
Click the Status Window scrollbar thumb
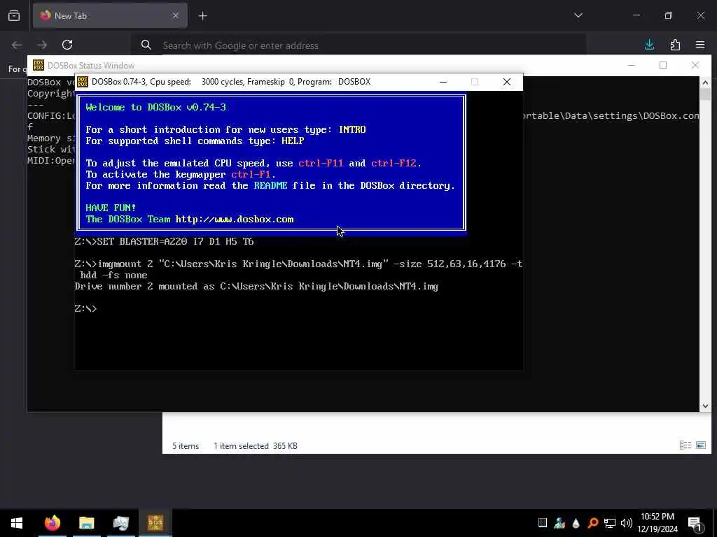[705, 94]
